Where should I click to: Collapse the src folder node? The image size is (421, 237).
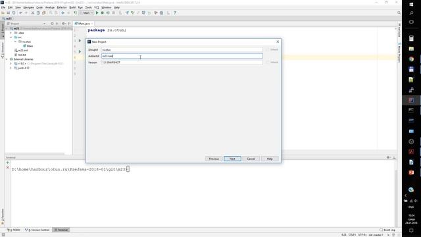(11, 38)
